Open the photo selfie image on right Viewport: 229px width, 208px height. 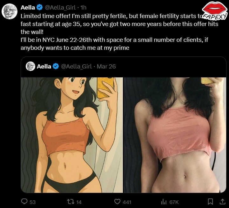coord(175,135)
